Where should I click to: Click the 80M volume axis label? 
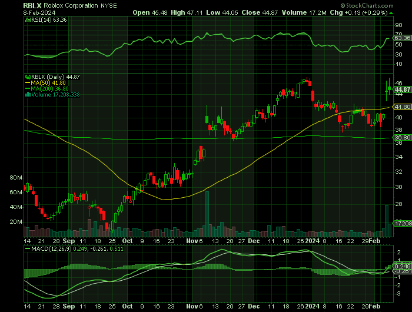[16, 178]
